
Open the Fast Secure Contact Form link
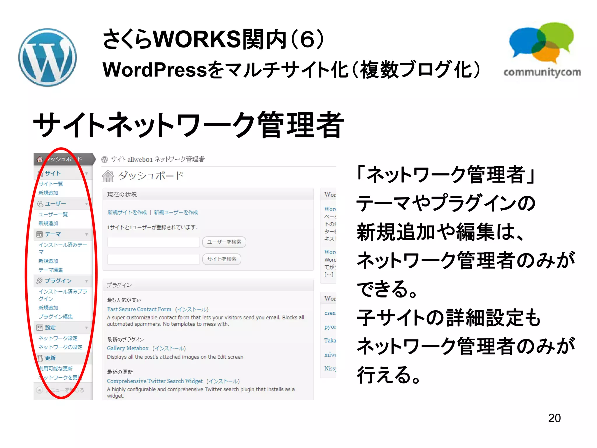[x=139, y=309]
